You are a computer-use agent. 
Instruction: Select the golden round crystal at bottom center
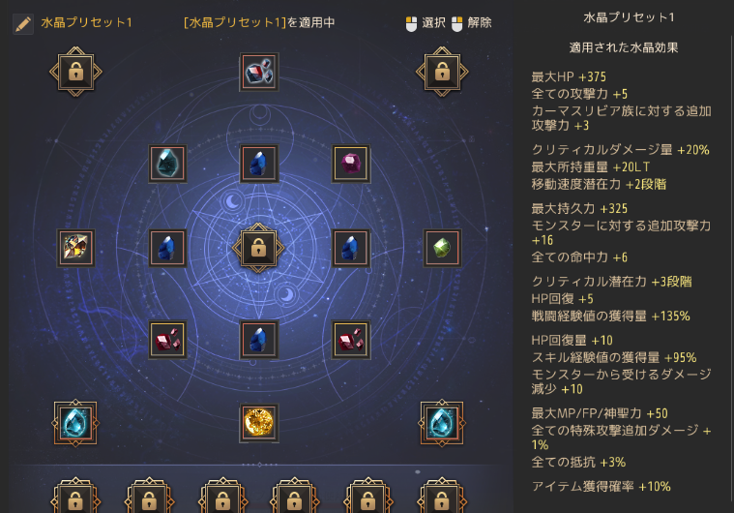(259, 423)
